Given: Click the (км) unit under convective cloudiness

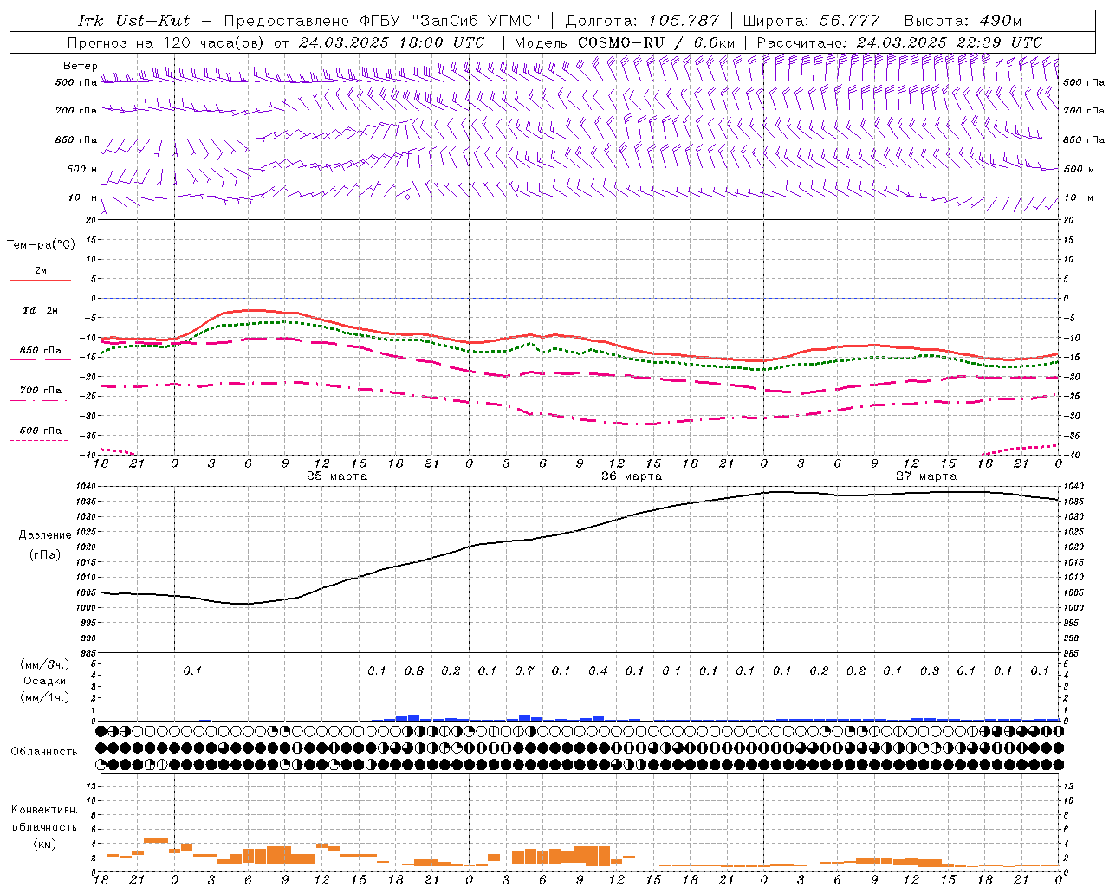Looking at the screenshot, I should [x=44, y=843].
